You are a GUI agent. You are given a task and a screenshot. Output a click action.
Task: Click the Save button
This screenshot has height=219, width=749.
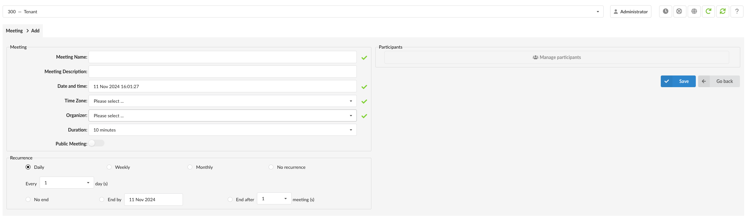tap(678, 81)
